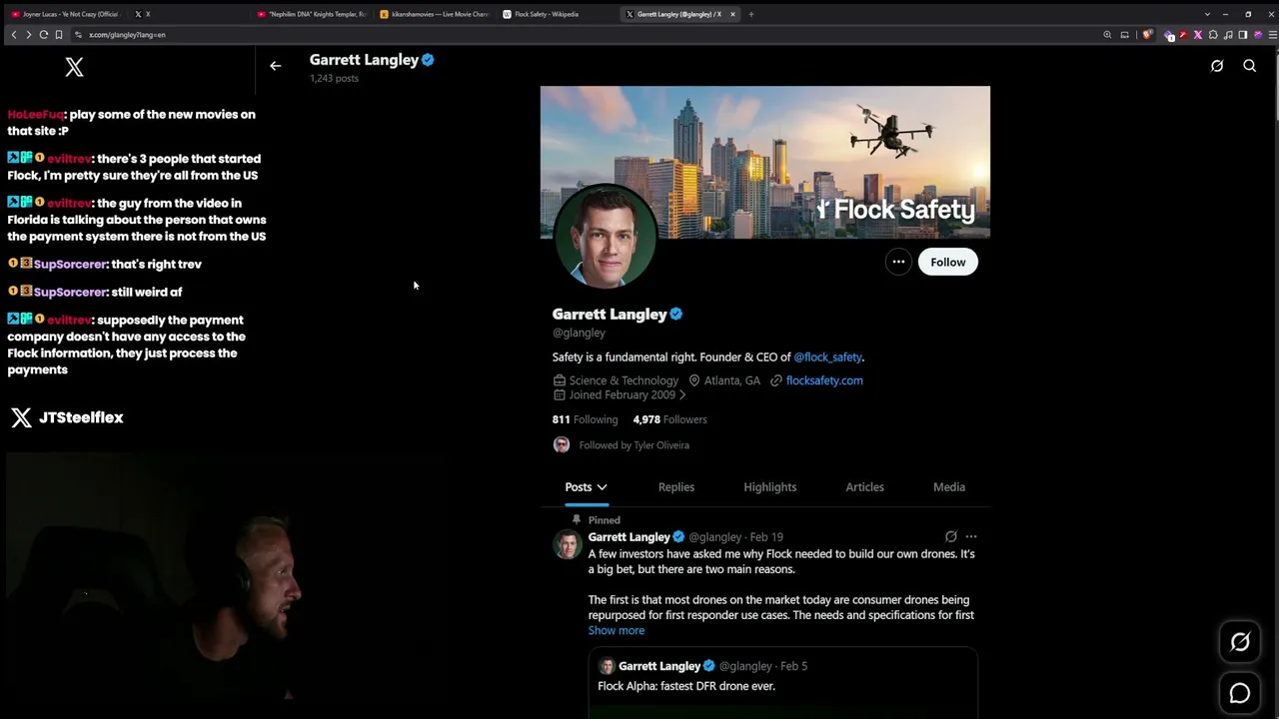Open the media control music-note icon
This screenshot has height=719, width=1279.
[1228, 35]
